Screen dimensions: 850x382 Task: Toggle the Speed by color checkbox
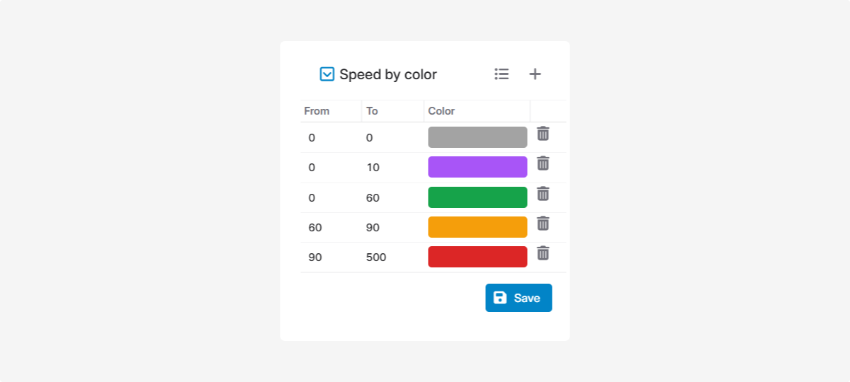pyautogui.click(x=327, y=74)
